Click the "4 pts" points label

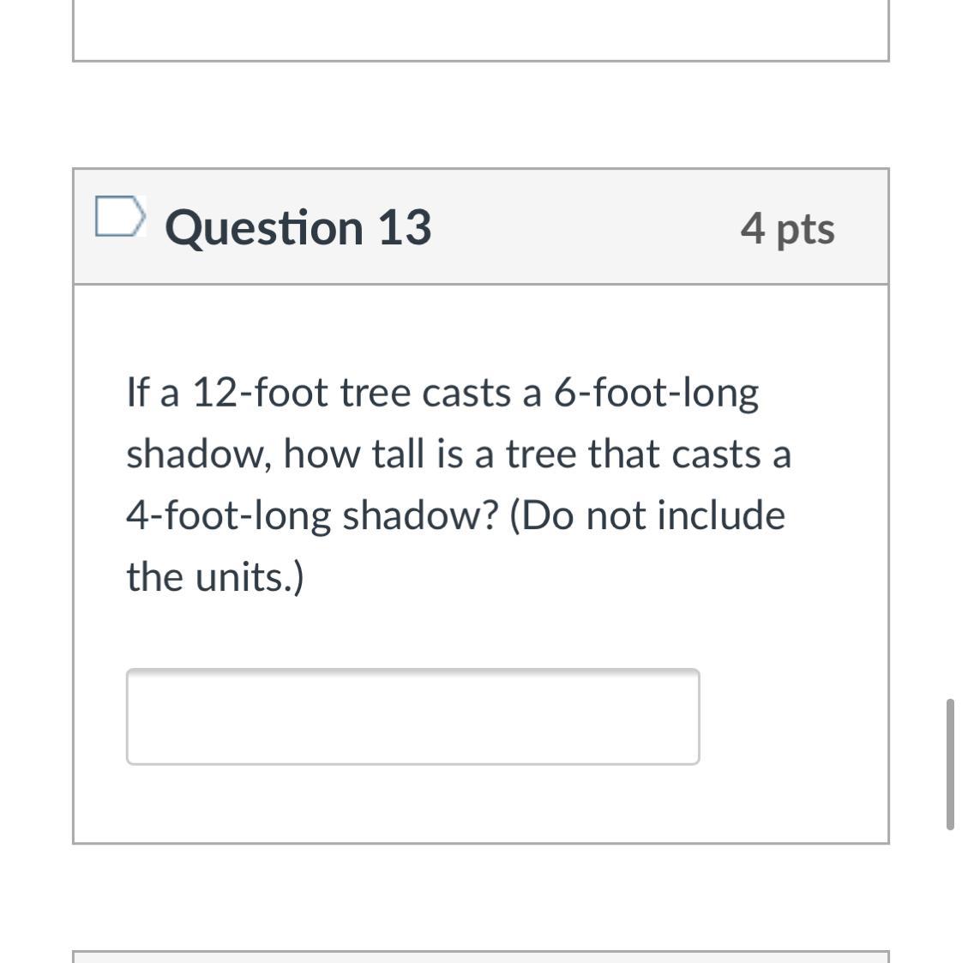tap(787, 228)
